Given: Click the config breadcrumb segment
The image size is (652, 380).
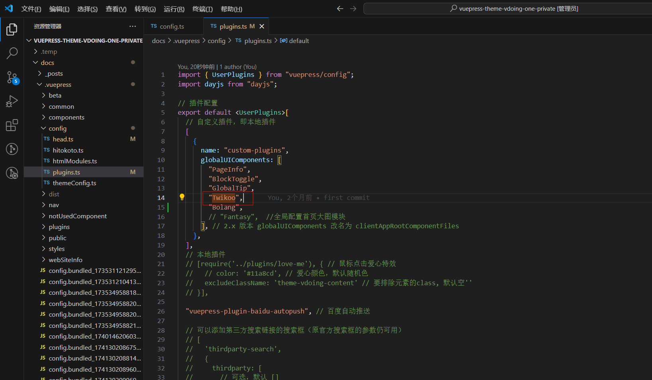Looking at the screenshot, I should tap(216, 41).
